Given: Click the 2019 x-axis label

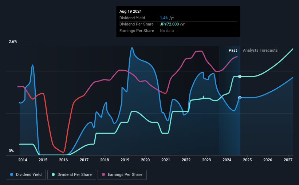Looking at the screenshot, I should click(125, 160).
